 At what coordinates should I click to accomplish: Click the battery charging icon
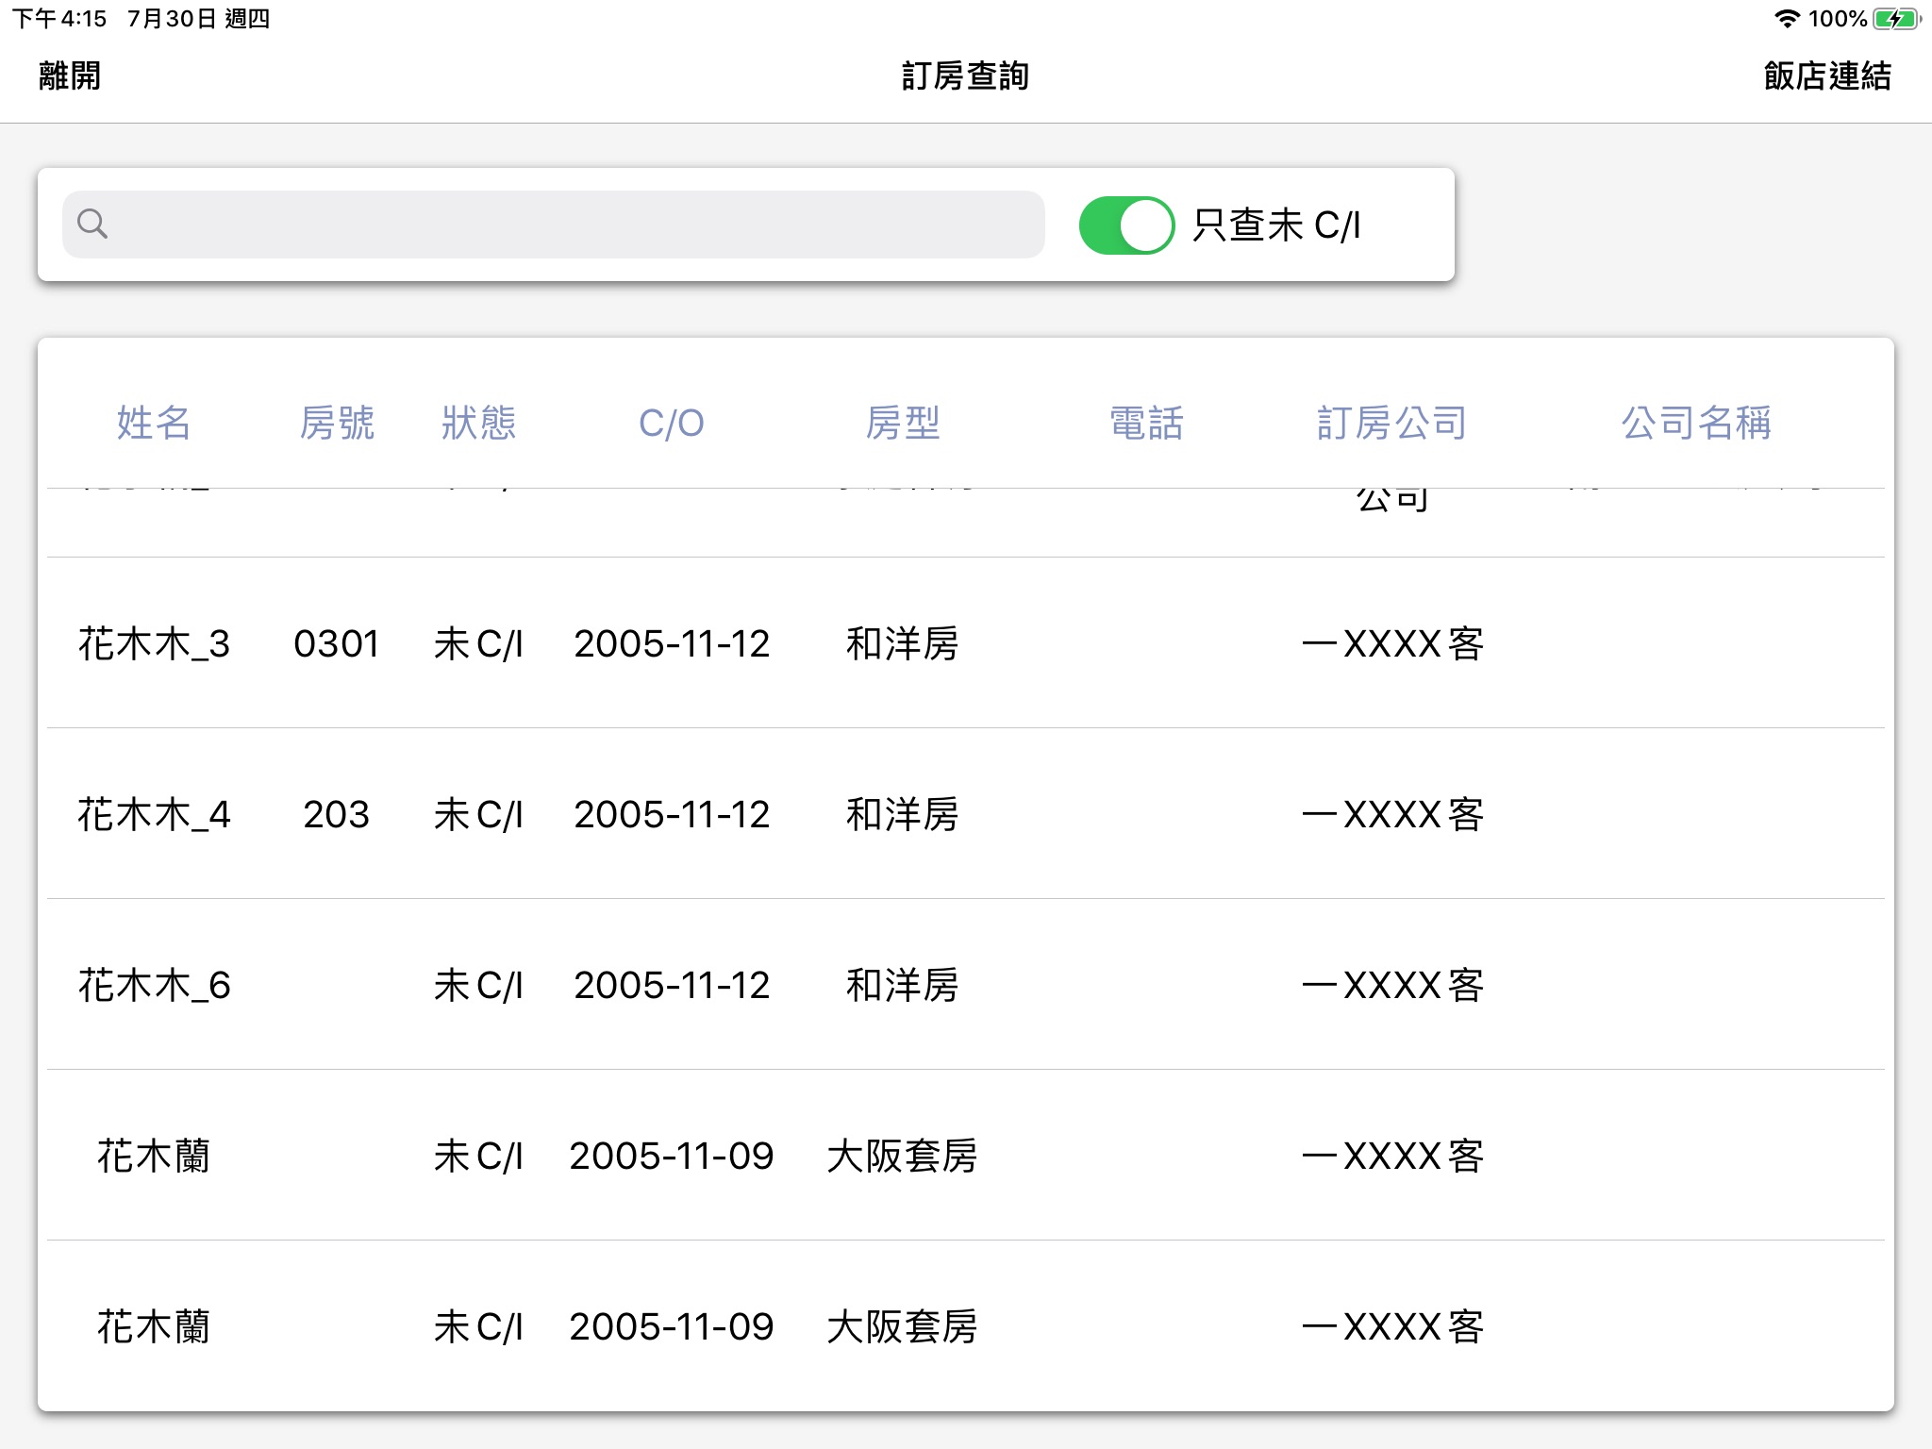1897,19
